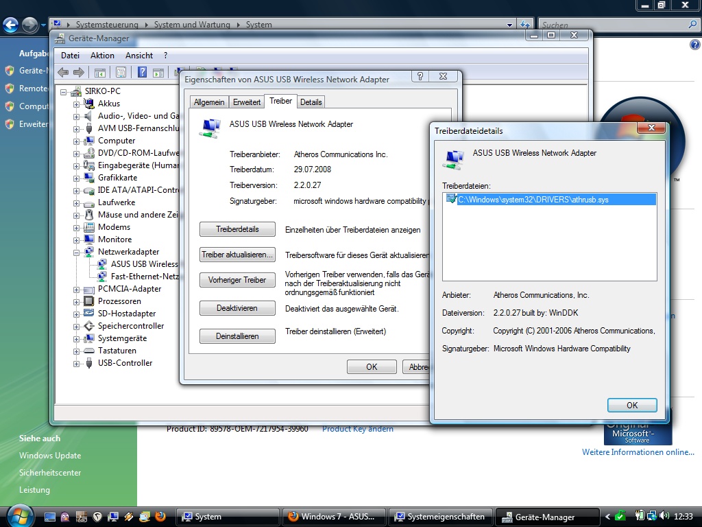Click the question mark help button in Eigenschaften dialog
This screenshot has height=527, width=702.
(x=420, y=76)
